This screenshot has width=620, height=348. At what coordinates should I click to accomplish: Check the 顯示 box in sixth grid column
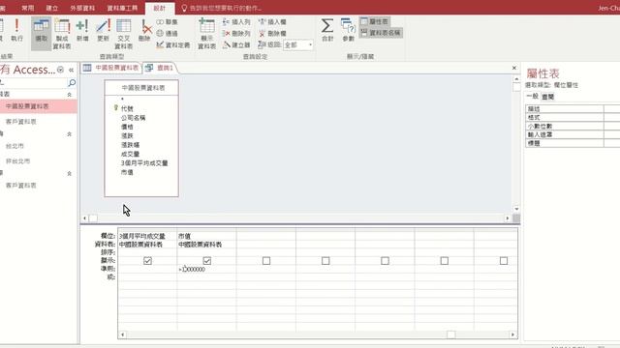pos(444,261)
